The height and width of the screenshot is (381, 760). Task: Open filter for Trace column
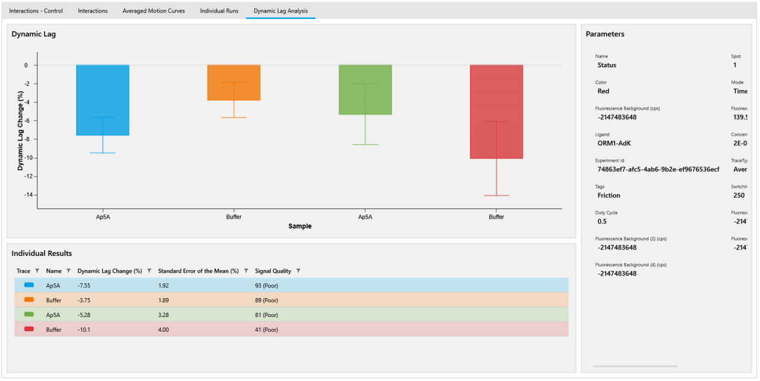coord(37,271)
